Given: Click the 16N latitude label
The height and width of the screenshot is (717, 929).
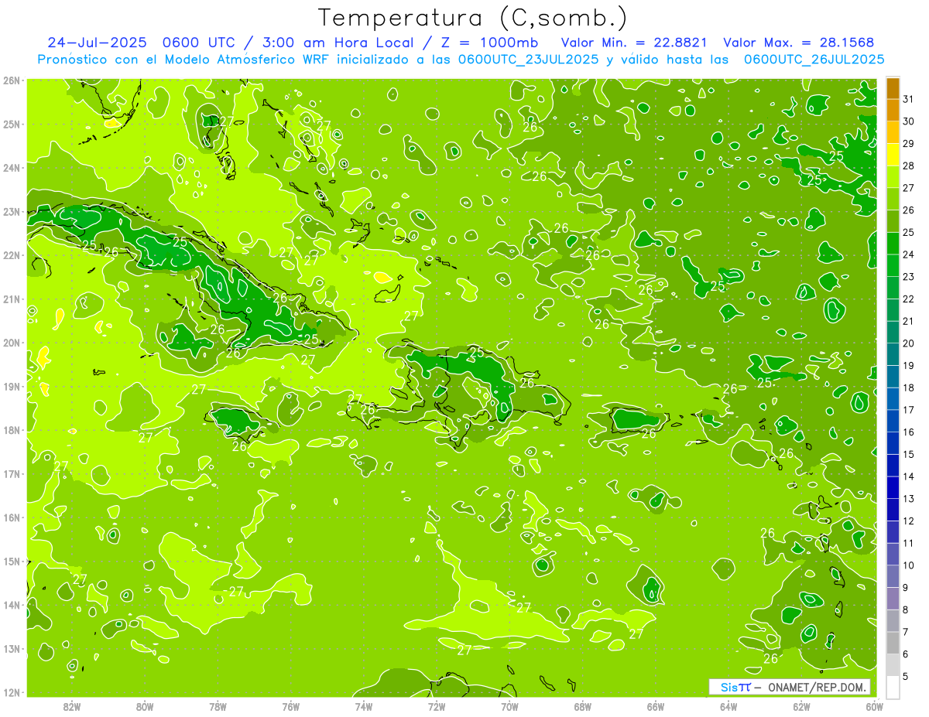Looking at the screenshot, I should tap(12, 517).
